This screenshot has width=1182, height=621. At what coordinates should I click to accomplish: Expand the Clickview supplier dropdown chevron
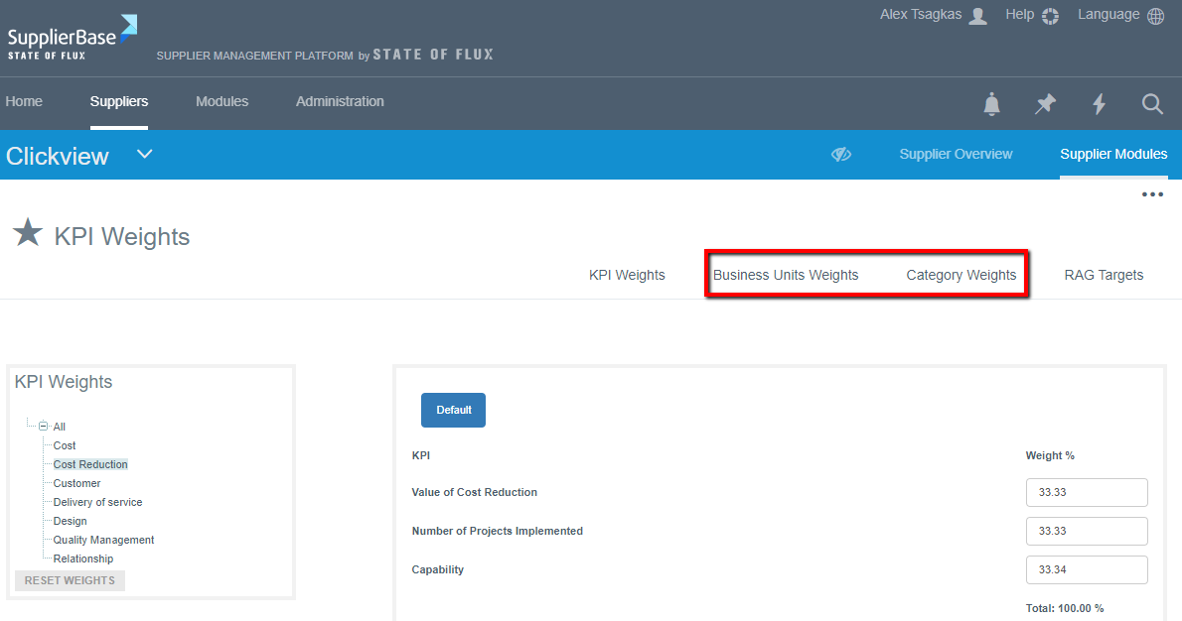(x=145, y=154)
